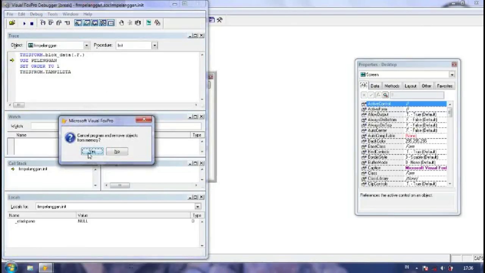This screenshot has width=485, height=273.
Task: Toggle the Trace window toolbar button
Action: coord(78,23)
